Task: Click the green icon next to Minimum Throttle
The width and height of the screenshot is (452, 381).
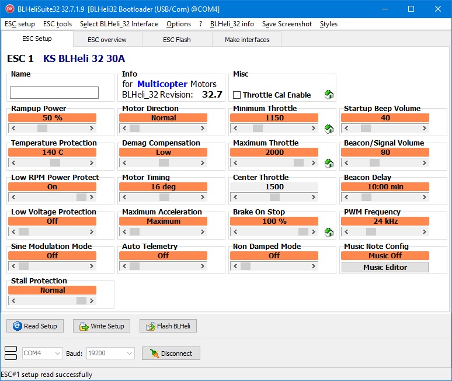Action: (329, 129)
